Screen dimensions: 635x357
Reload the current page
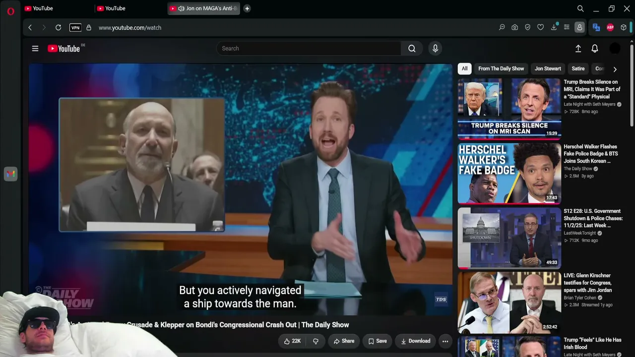58,28
